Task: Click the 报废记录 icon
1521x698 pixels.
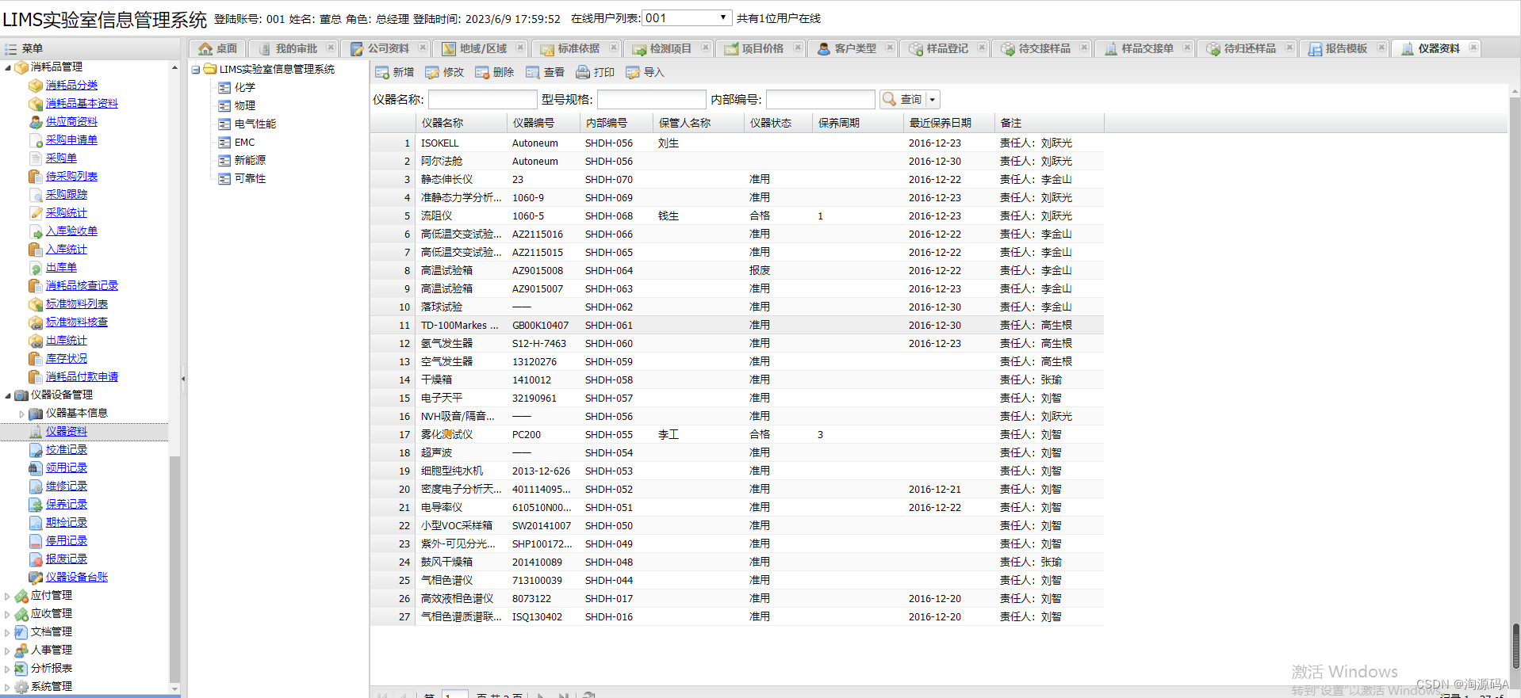Action: click(x=36, y=559)
